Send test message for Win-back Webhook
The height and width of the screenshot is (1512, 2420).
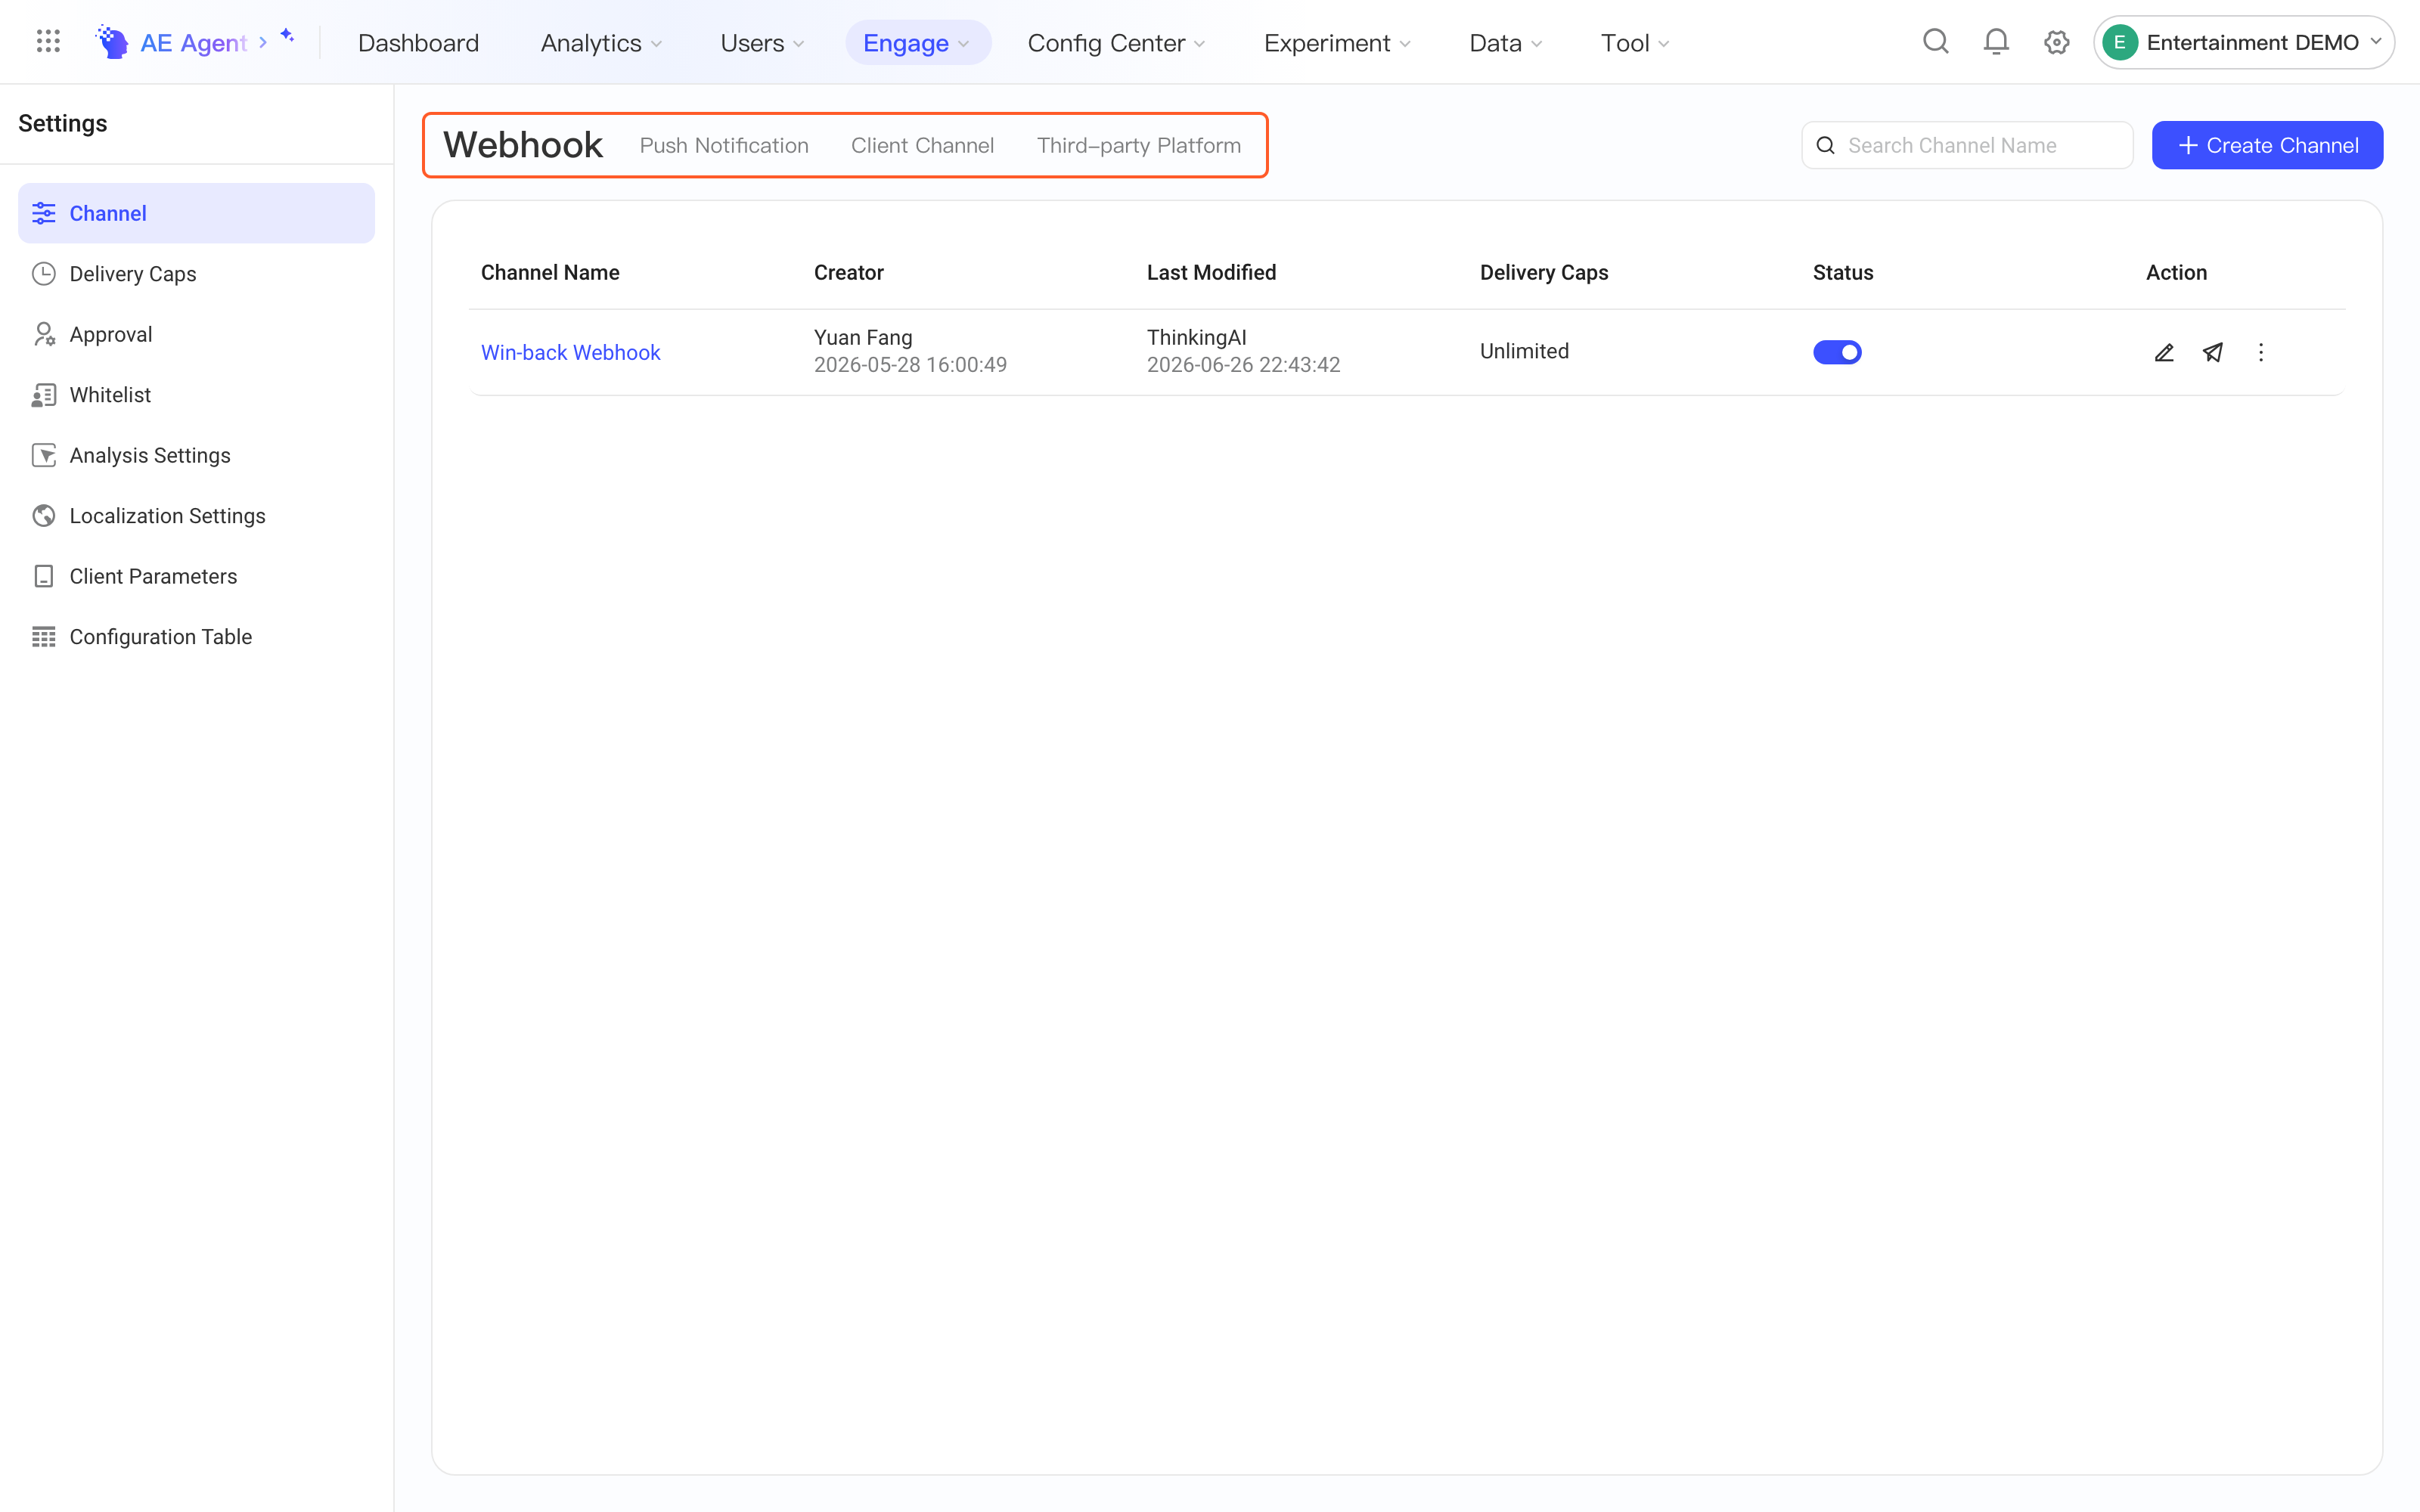point(2213,352)
